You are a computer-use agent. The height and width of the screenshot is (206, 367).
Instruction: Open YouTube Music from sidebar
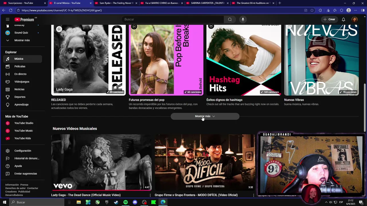(x=22, y=131)
